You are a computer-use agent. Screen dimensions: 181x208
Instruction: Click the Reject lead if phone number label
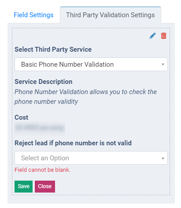click(x=73, y=143)
